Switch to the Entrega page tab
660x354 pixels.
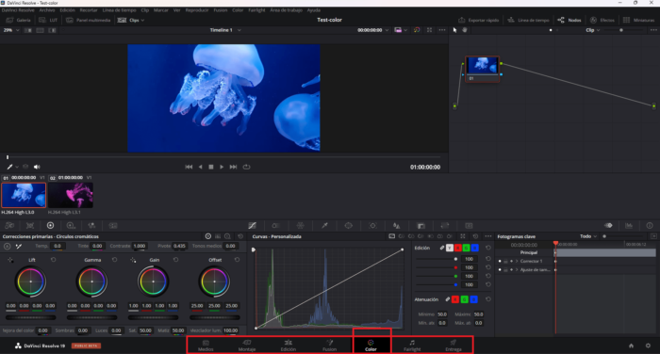454,346
